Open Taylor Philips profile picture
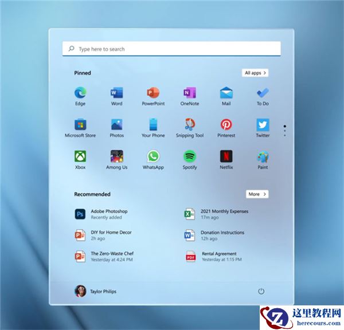 (x=80, y=291)
